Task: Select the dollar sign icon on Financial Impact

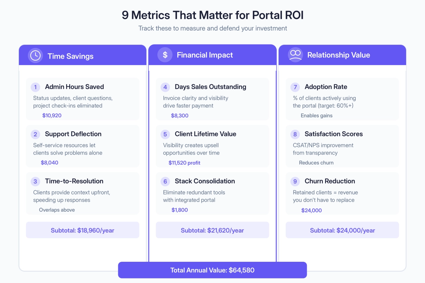Action: coord(165,55)
